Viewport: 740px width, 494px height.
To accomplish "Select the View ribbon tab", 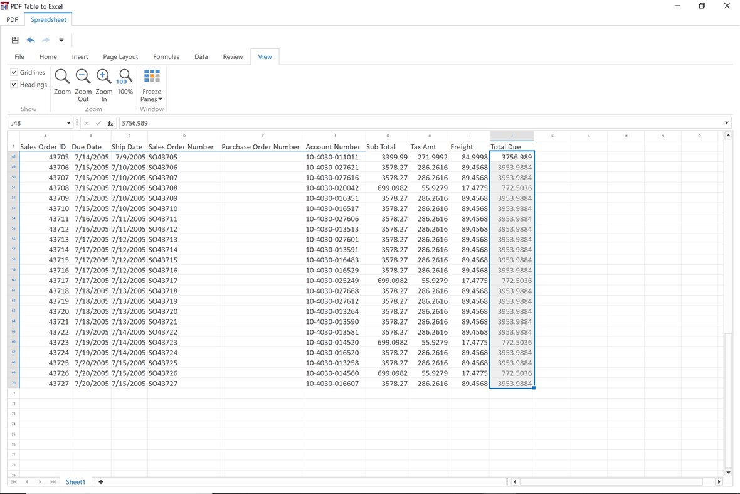I will coord(265,56).
